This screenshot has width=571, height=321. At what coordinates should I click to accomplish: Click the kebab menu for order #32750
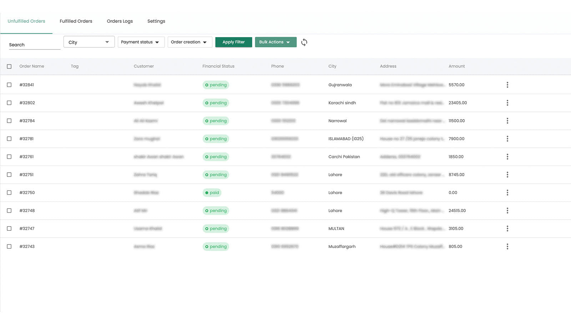[x=507, y=193]
